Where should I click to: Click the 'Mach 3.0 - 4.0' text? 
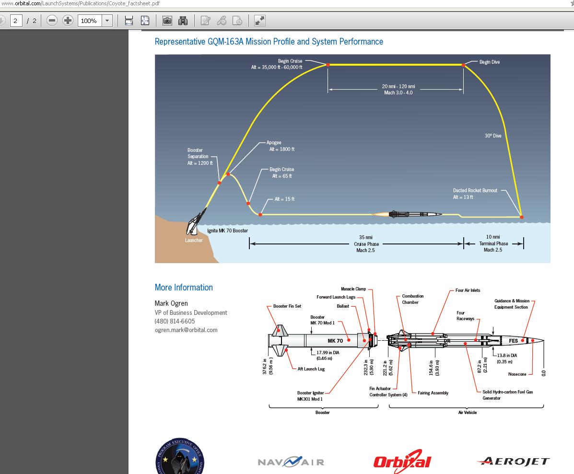click(398, 92)
